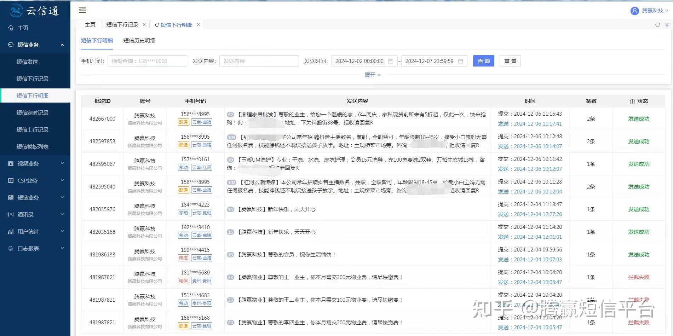Screen dimensions: 673x336
Task: Expand the 视频业务 menu
Action: [x=62, y=164]
